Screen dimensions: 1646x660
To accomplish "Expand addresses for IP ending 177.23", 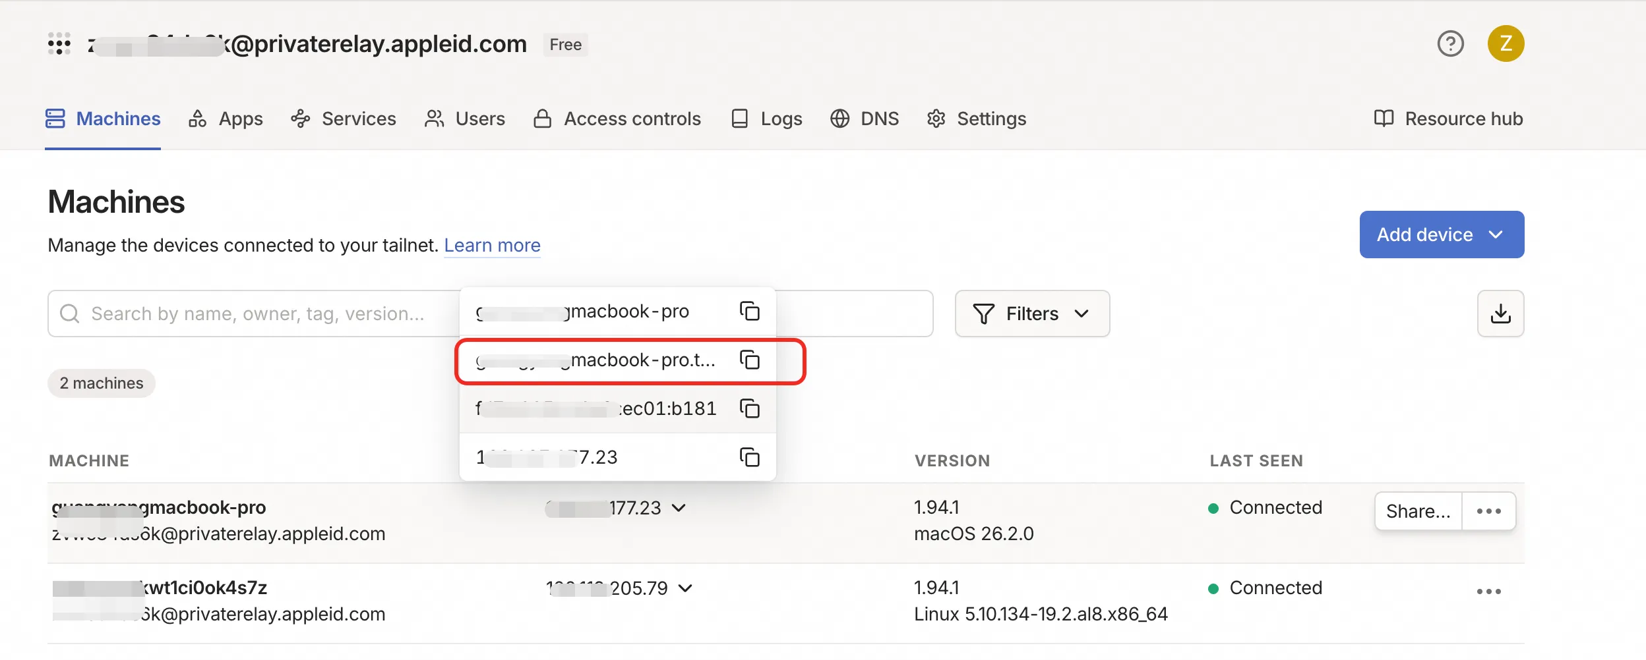I will (x=679, y=508).
